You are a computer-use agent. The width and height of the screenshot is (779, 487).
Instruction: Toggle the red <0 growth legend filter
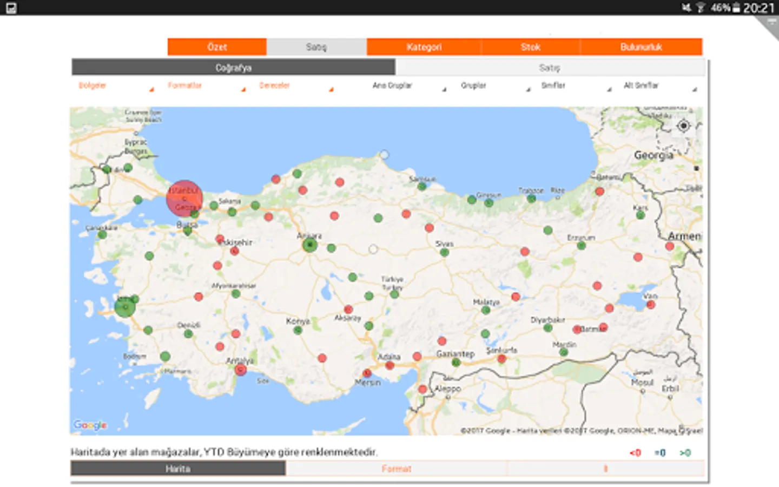[x=635, y=453]
